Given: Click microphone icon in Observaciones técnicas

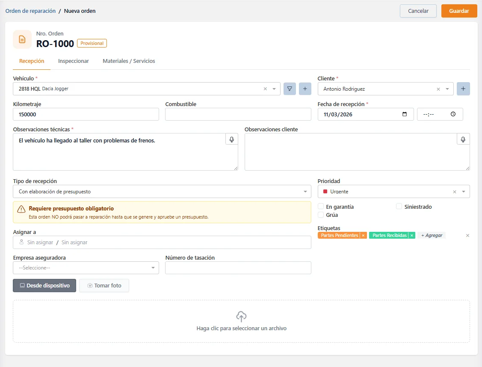Looking at the screenshot, I should pos(232,139).
